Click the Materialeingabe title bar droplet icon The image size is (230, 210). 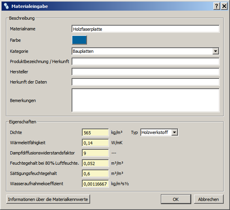(x=6, y=6)
